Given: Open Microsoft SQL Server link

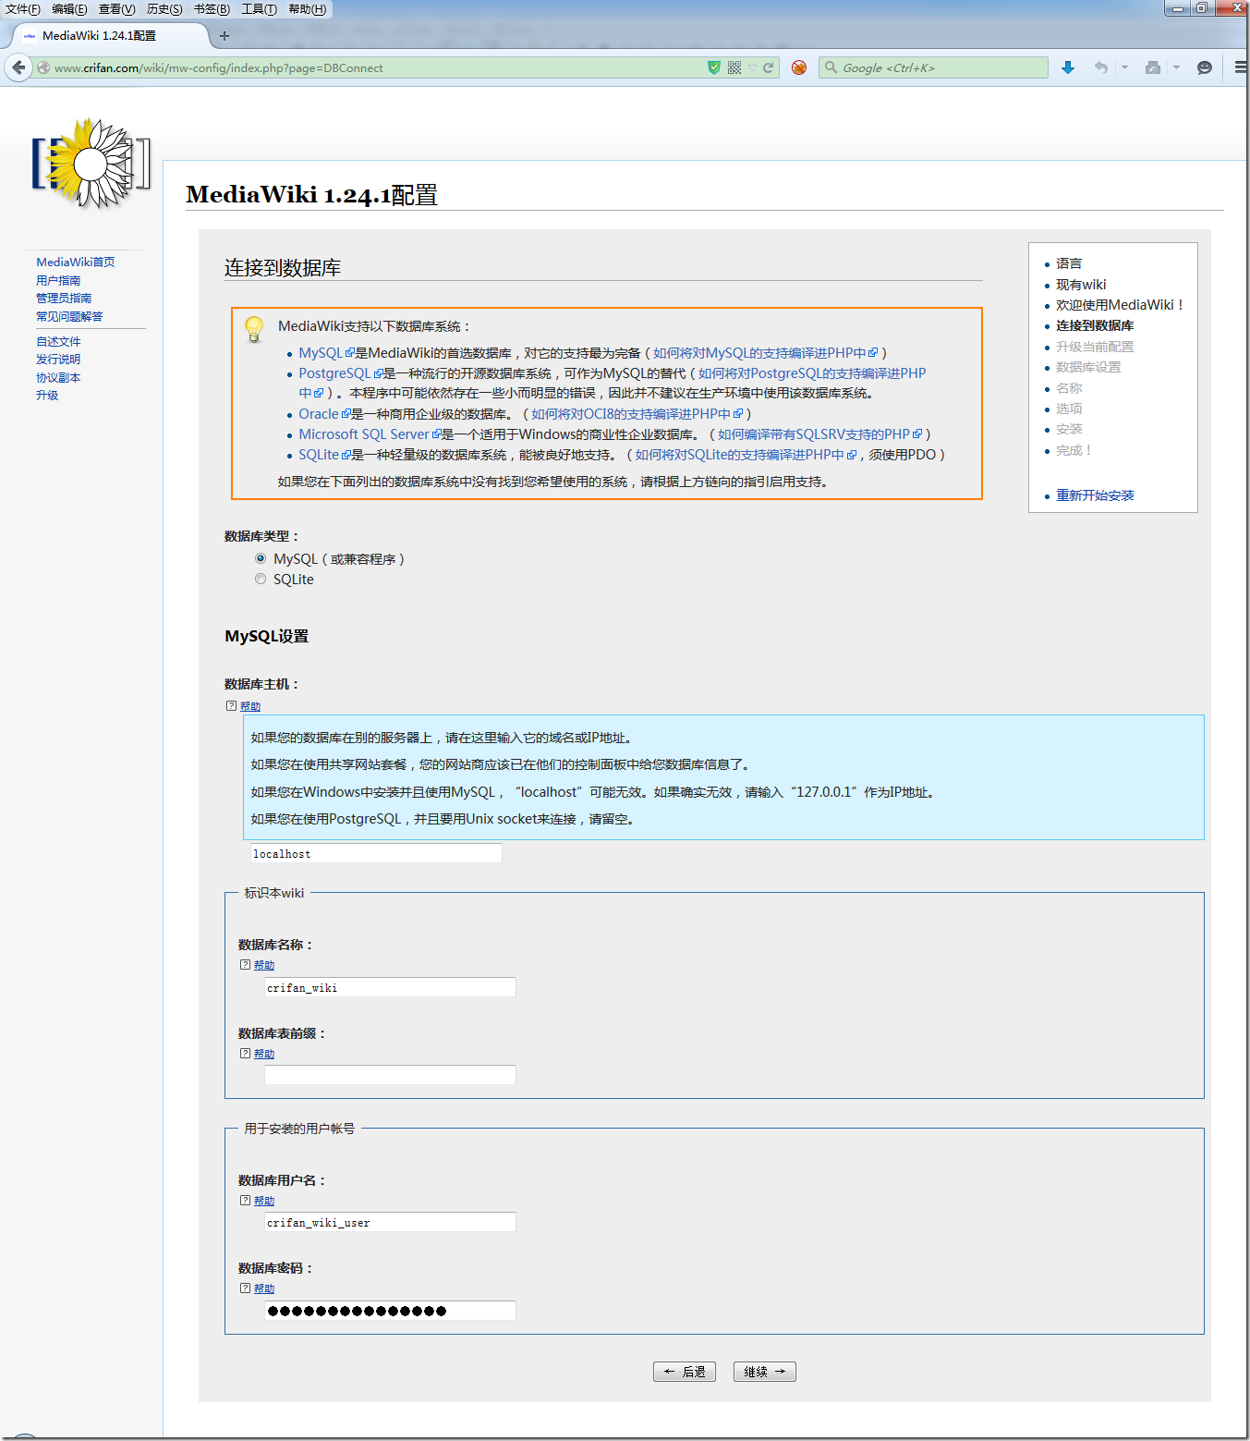Looking at the screenshot, I should pyautogui.click(x=370, y=434).
